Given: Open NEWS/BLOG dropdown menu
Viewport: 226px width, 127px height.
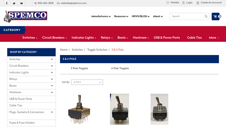Looking at the screenshot, I should click(140, 16).
